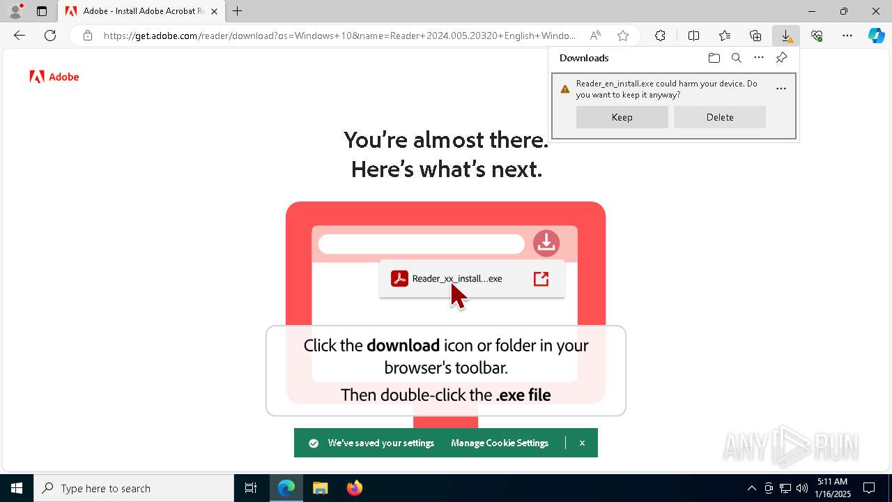Open more actions for Reader_en_install.exe
Image resolution: width=892 pixels, height=502 pixels.
click(x=781, y=89)
